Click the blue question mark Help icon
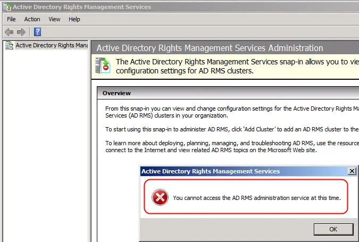The height and width of the screenshot is (242, 359). [x=37, y=32]
